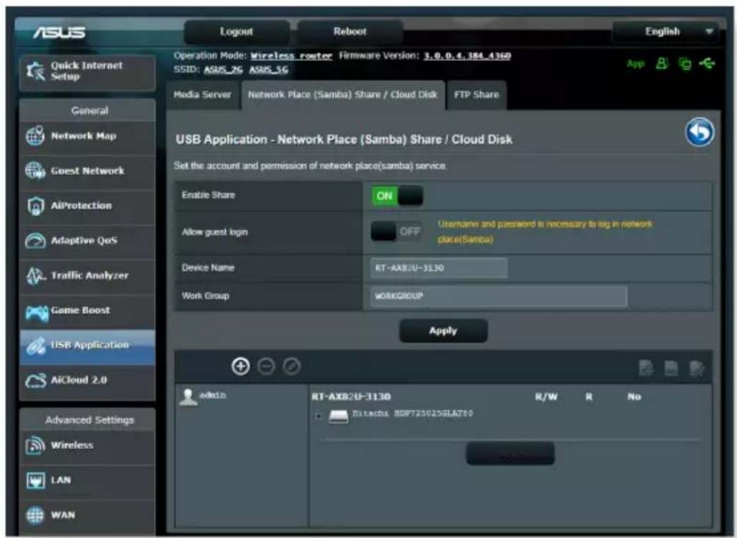The height and width of the screenshot is (538, 737).
Task: Open Network Map page
Action: point(88,136)
